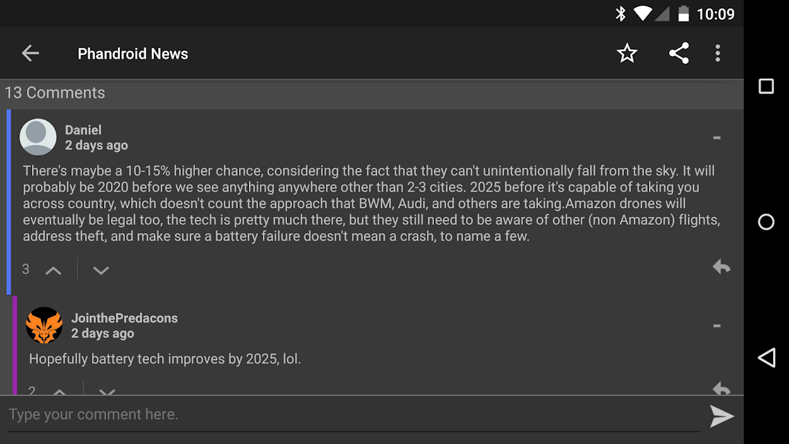This screenshot has width=789, height=444.
Task: Open Daniel's profile avatar
Action: [x=37, y=137]
